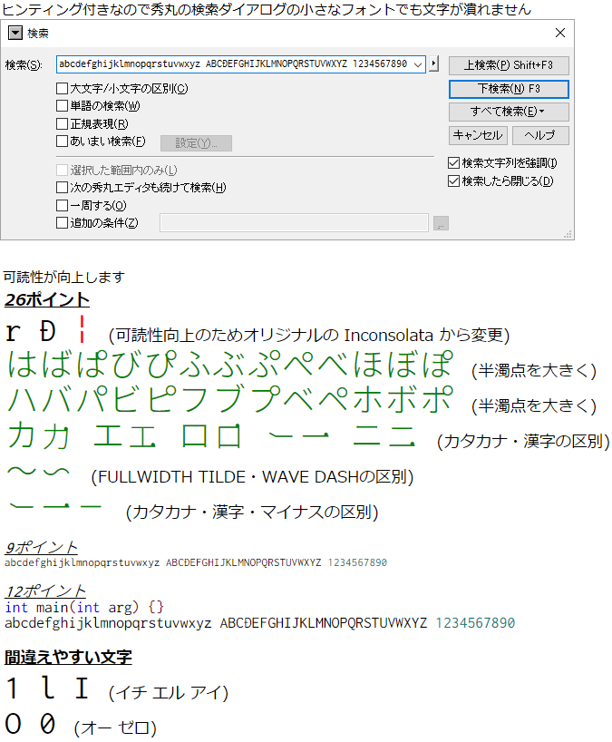Click the 上検索 Shift+F3 button
This screenshot has height=742, width=612.
[509, 65]
